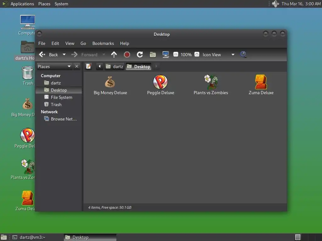
Task: Open Home folder toolbar icon
Action: point(153,55)
